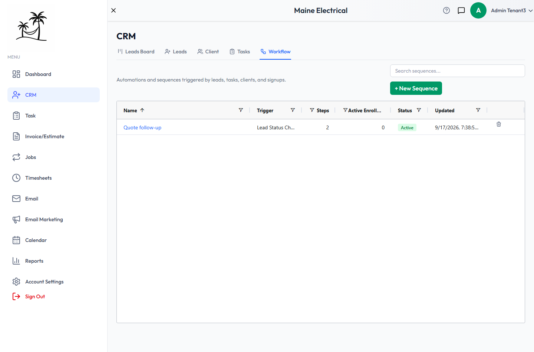Switch to the Leads tab
This screenshot has height=352, width=534.
point(176,52)
